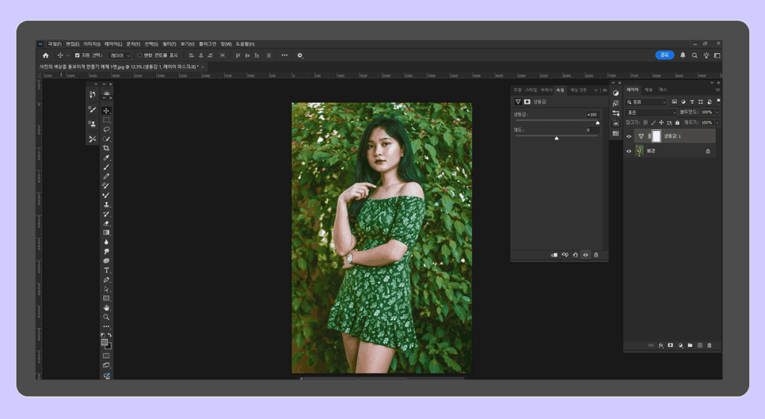Toggle adjustment visibility eye in Properties panel

click(x=586, y=255)
